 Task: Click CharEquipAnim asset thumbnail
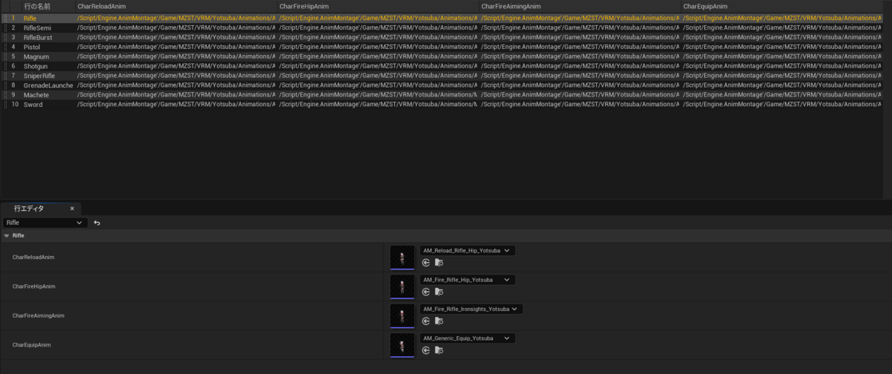click(402, 344)
